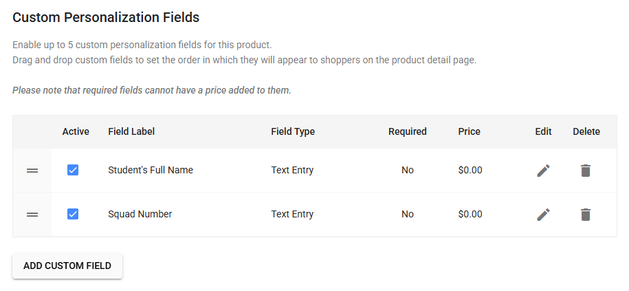The height and width of the screenshot is (291, 629).
Task: Select the Student's Full Name label text
Action: [x=151, y=170]
